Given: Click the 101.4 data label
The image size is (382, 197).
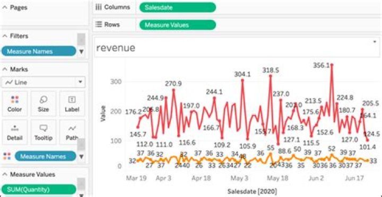Looking at the screenshot, I should point(367,147).
